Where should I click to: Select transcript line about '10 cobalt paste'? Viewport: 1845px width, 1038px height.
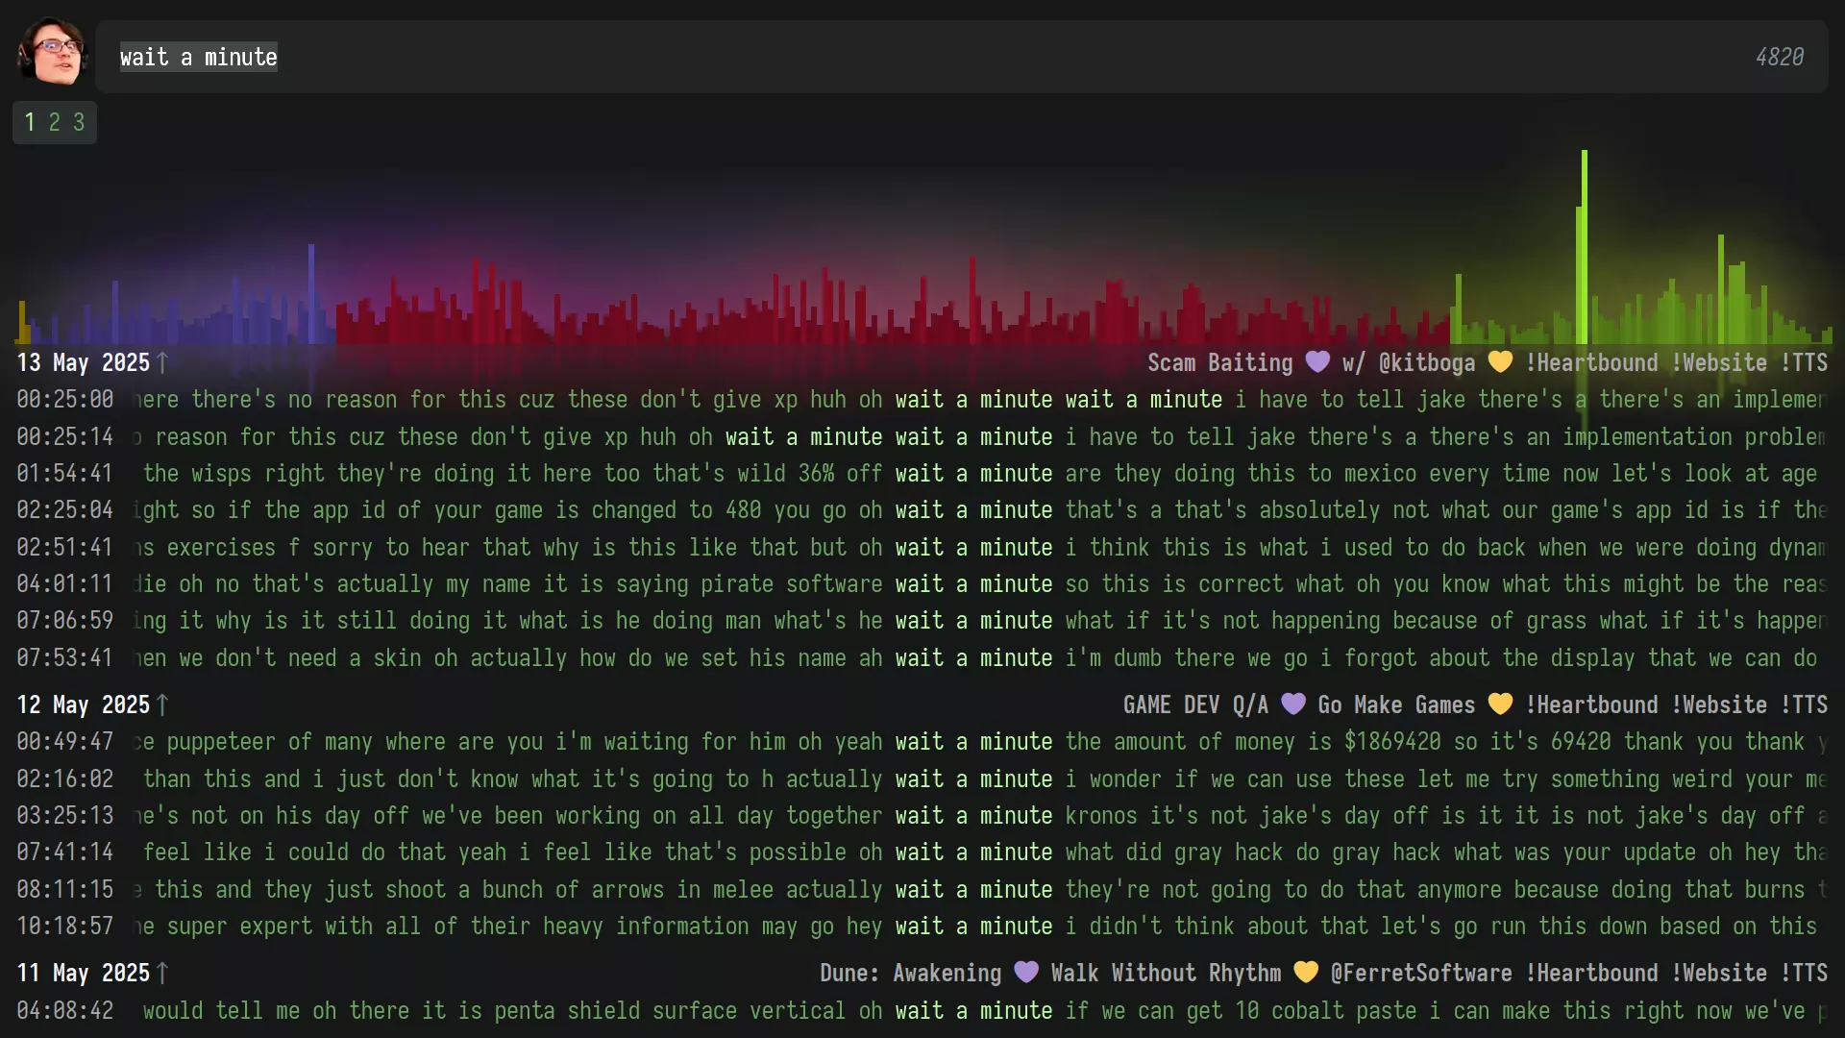(980, 1010)
